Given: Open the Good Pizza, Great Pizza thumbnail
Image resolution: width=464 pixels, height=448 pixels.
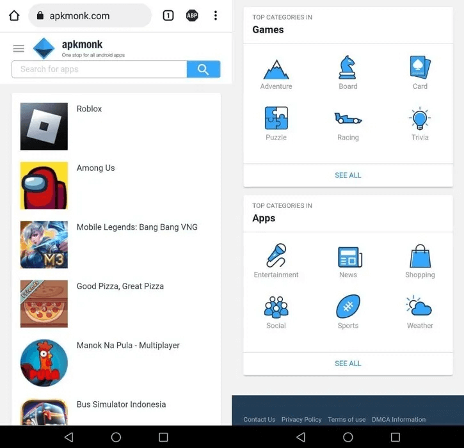Looking at the screenshot, I should tap(44, 304).
